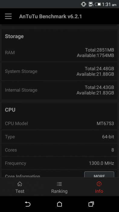This screenshot has width=119, height=212.
Task: Tap MORE for Core Information
Action: pyautogui.click(x=99, y=175)
